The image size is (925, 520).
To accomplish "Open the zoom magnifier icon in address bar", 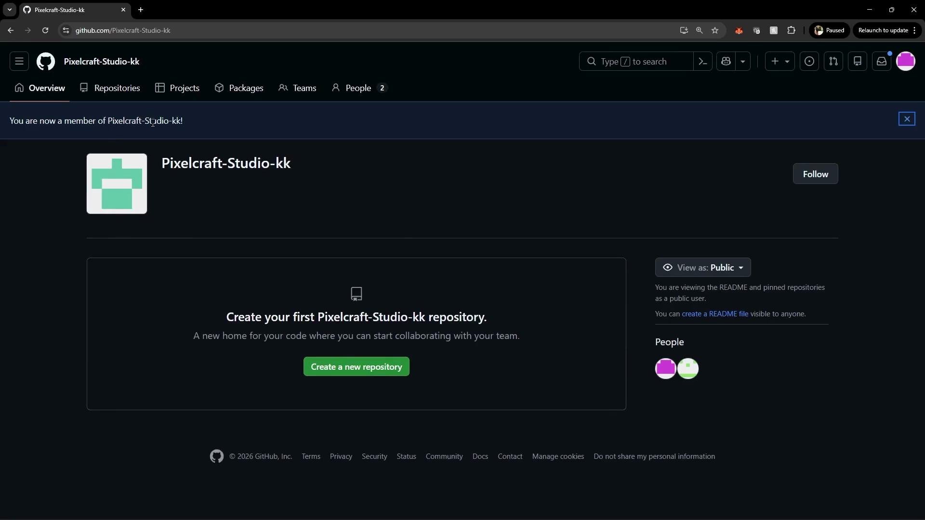I will 699,30.
